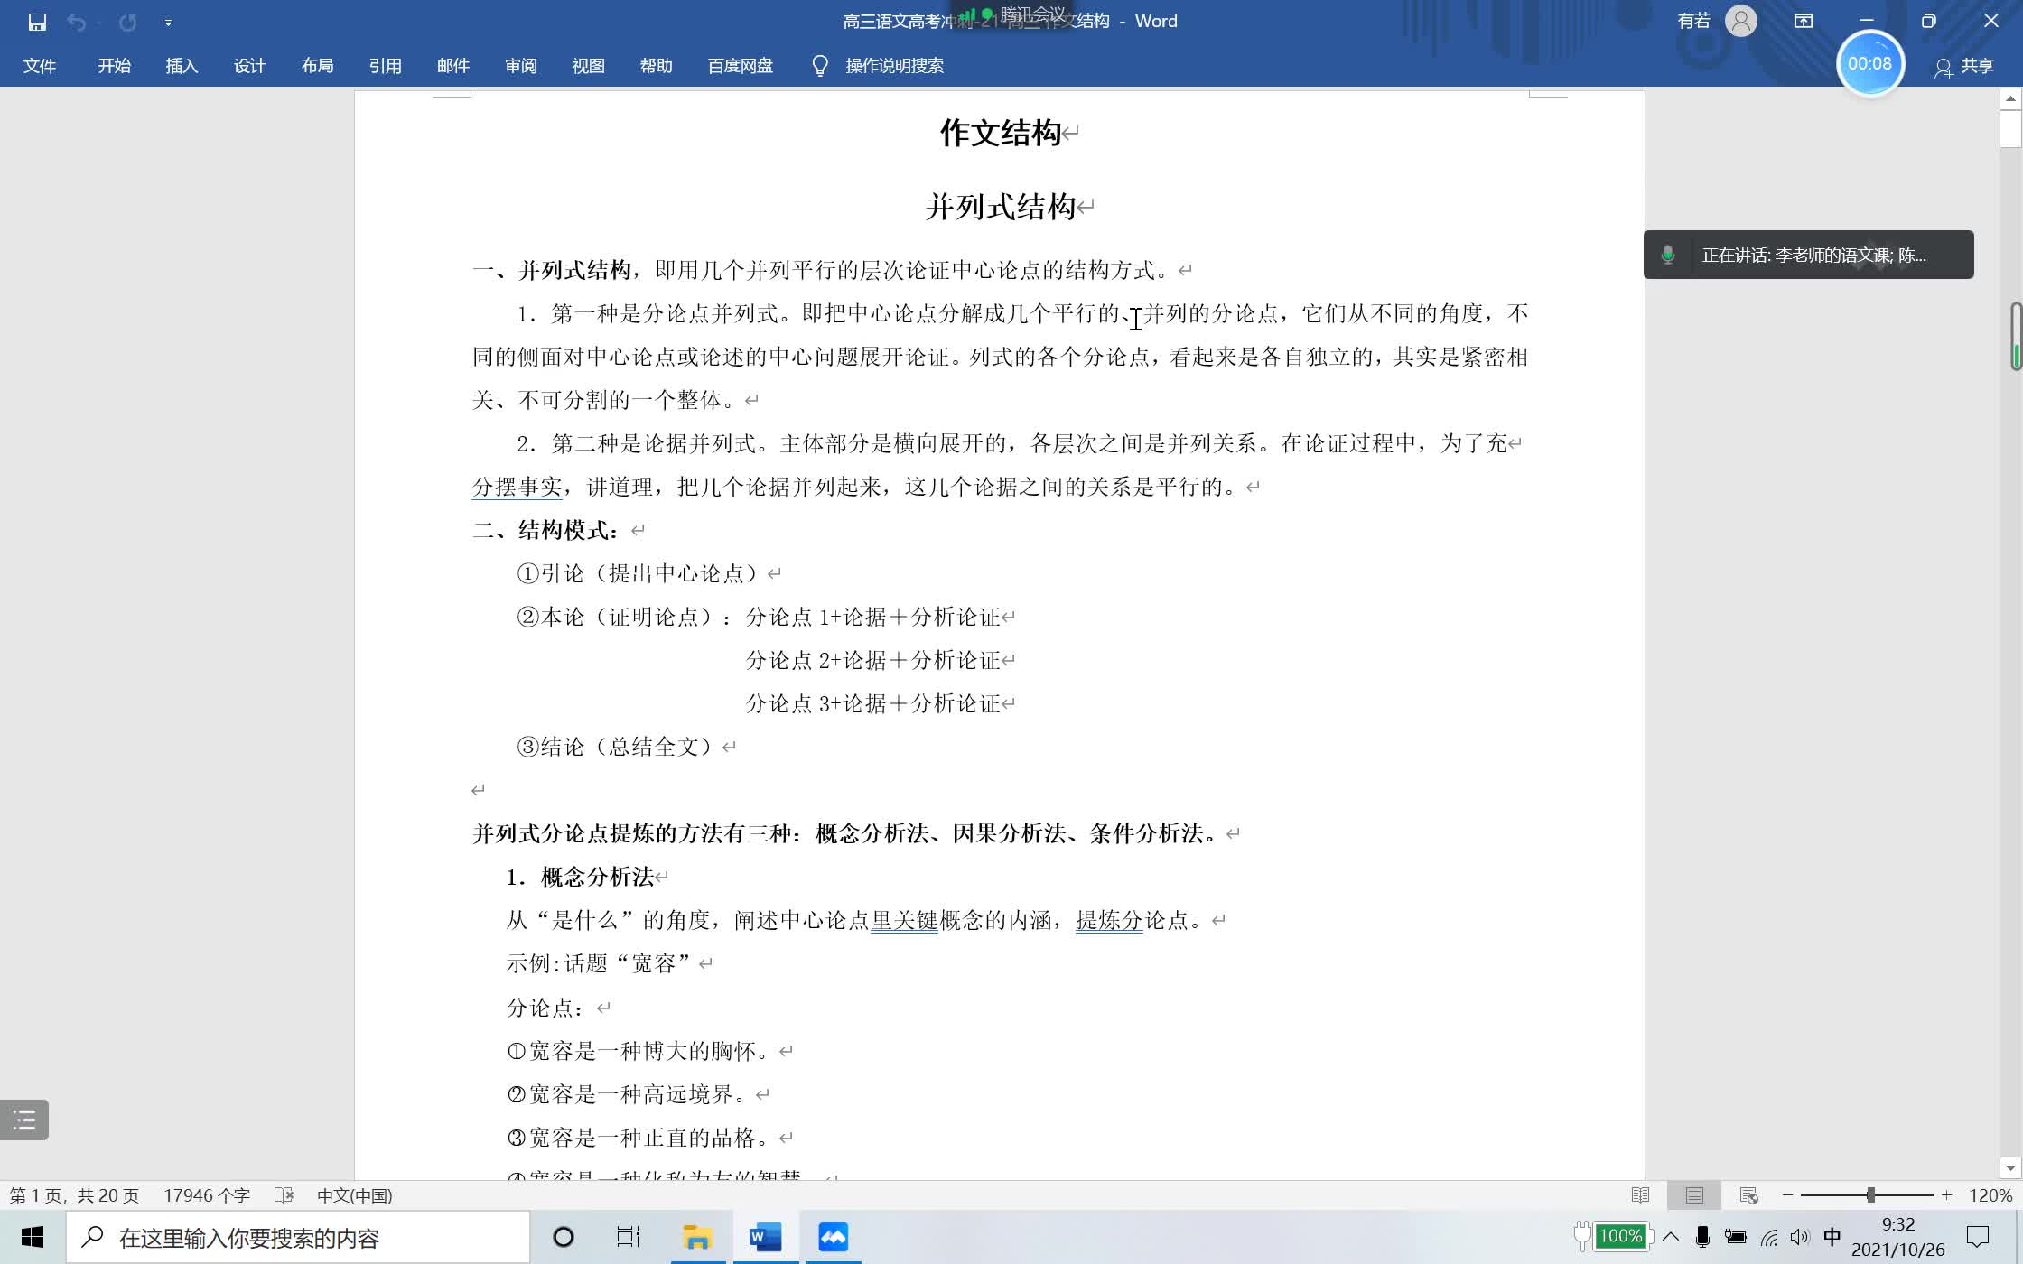Click the account name 有若
This screenshot has width=2023, height=1264.
point(1694,21)
